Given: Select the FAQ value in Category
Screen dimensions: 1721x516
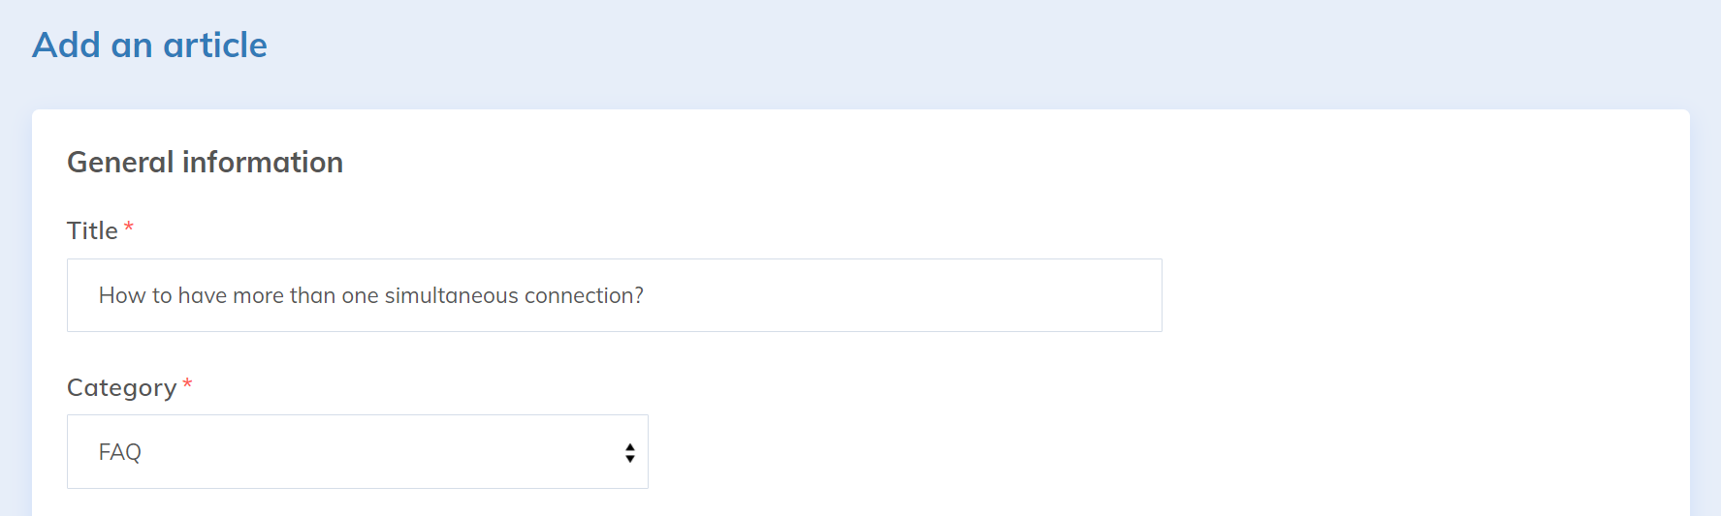Looking at the screenshot, I should pos(120,452).
